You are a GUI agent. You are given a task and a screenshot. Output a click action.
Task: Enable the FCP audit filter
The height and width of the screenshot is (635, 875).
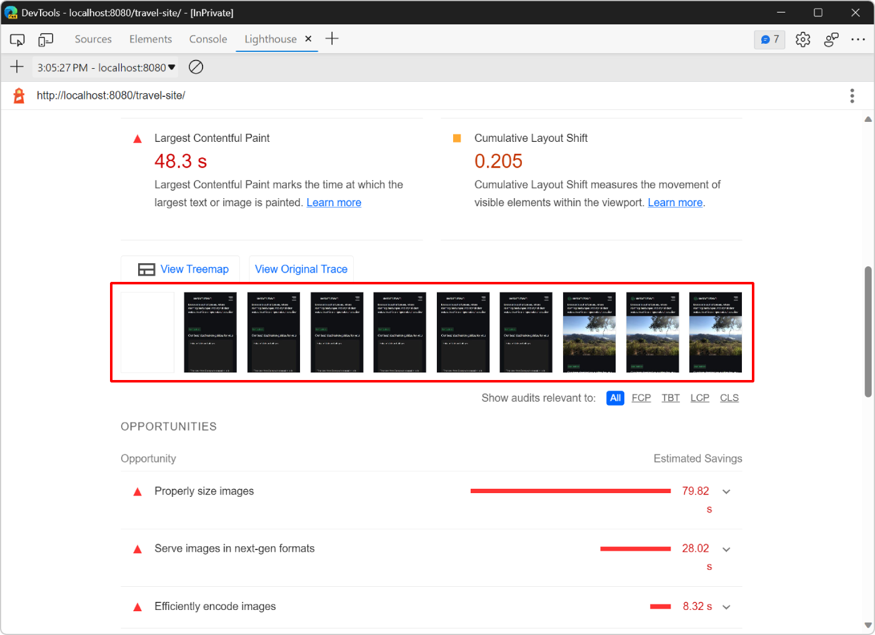tap(641, 397)
